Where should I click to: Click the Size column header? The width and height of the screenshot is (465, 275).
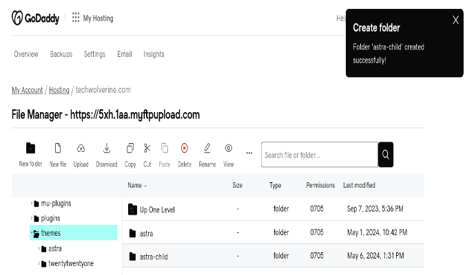[x=238, y=186]
